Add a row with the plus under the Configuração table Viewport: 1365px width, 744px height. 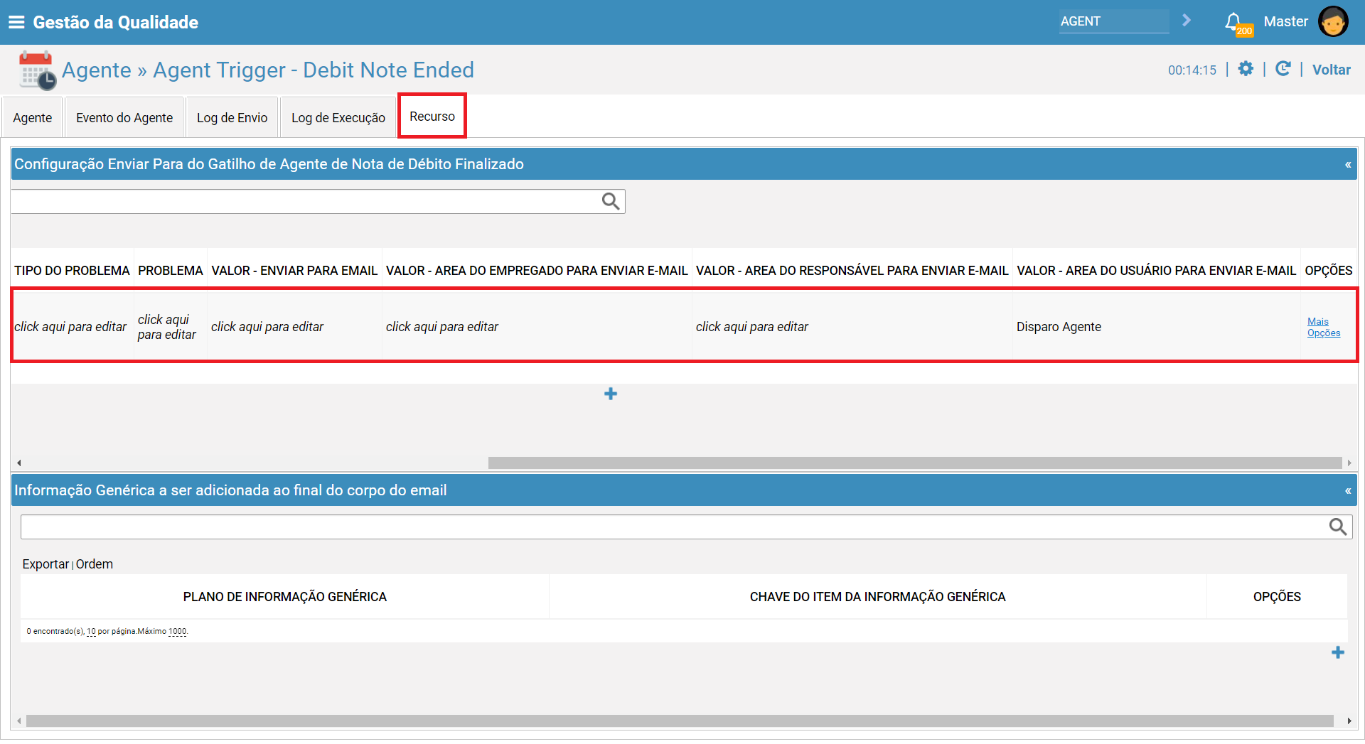[611, 394]
